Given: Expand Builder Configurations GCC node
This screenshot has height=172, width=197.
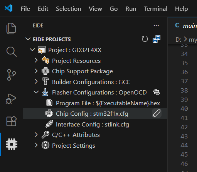Looking at the screenshot, I should click(36, 81).
